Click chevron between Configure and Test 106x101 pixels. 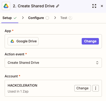pyautogui.click(x=55, y=18)
